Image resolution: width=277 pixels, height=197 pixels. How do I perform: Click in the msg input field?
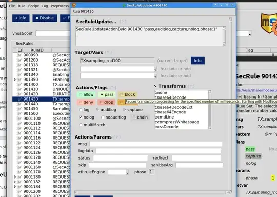click(156, 144)
